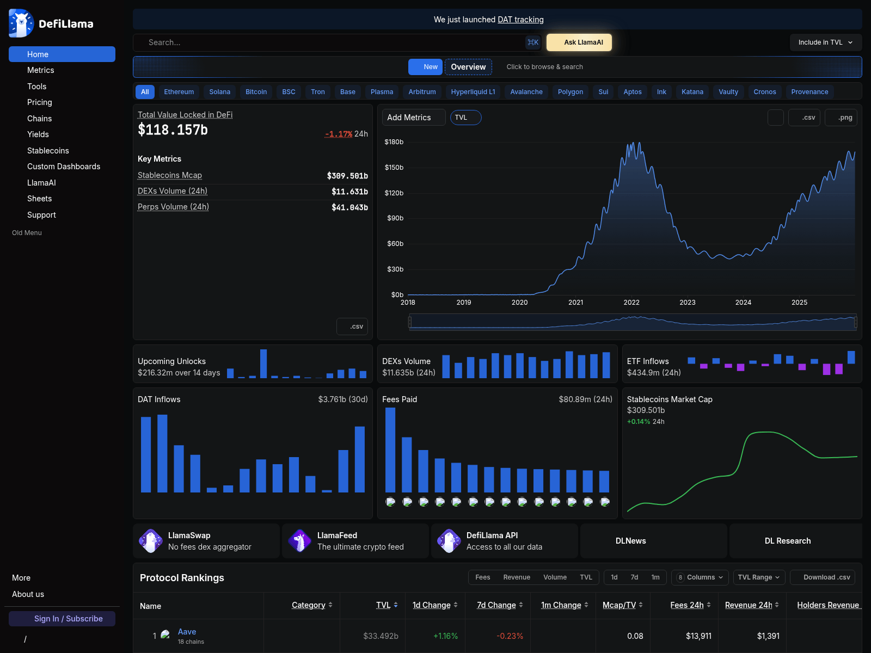871x653 pixels.
Task: Toggle Fees metric in Protocol Rankings
Action: pos(483,577)
